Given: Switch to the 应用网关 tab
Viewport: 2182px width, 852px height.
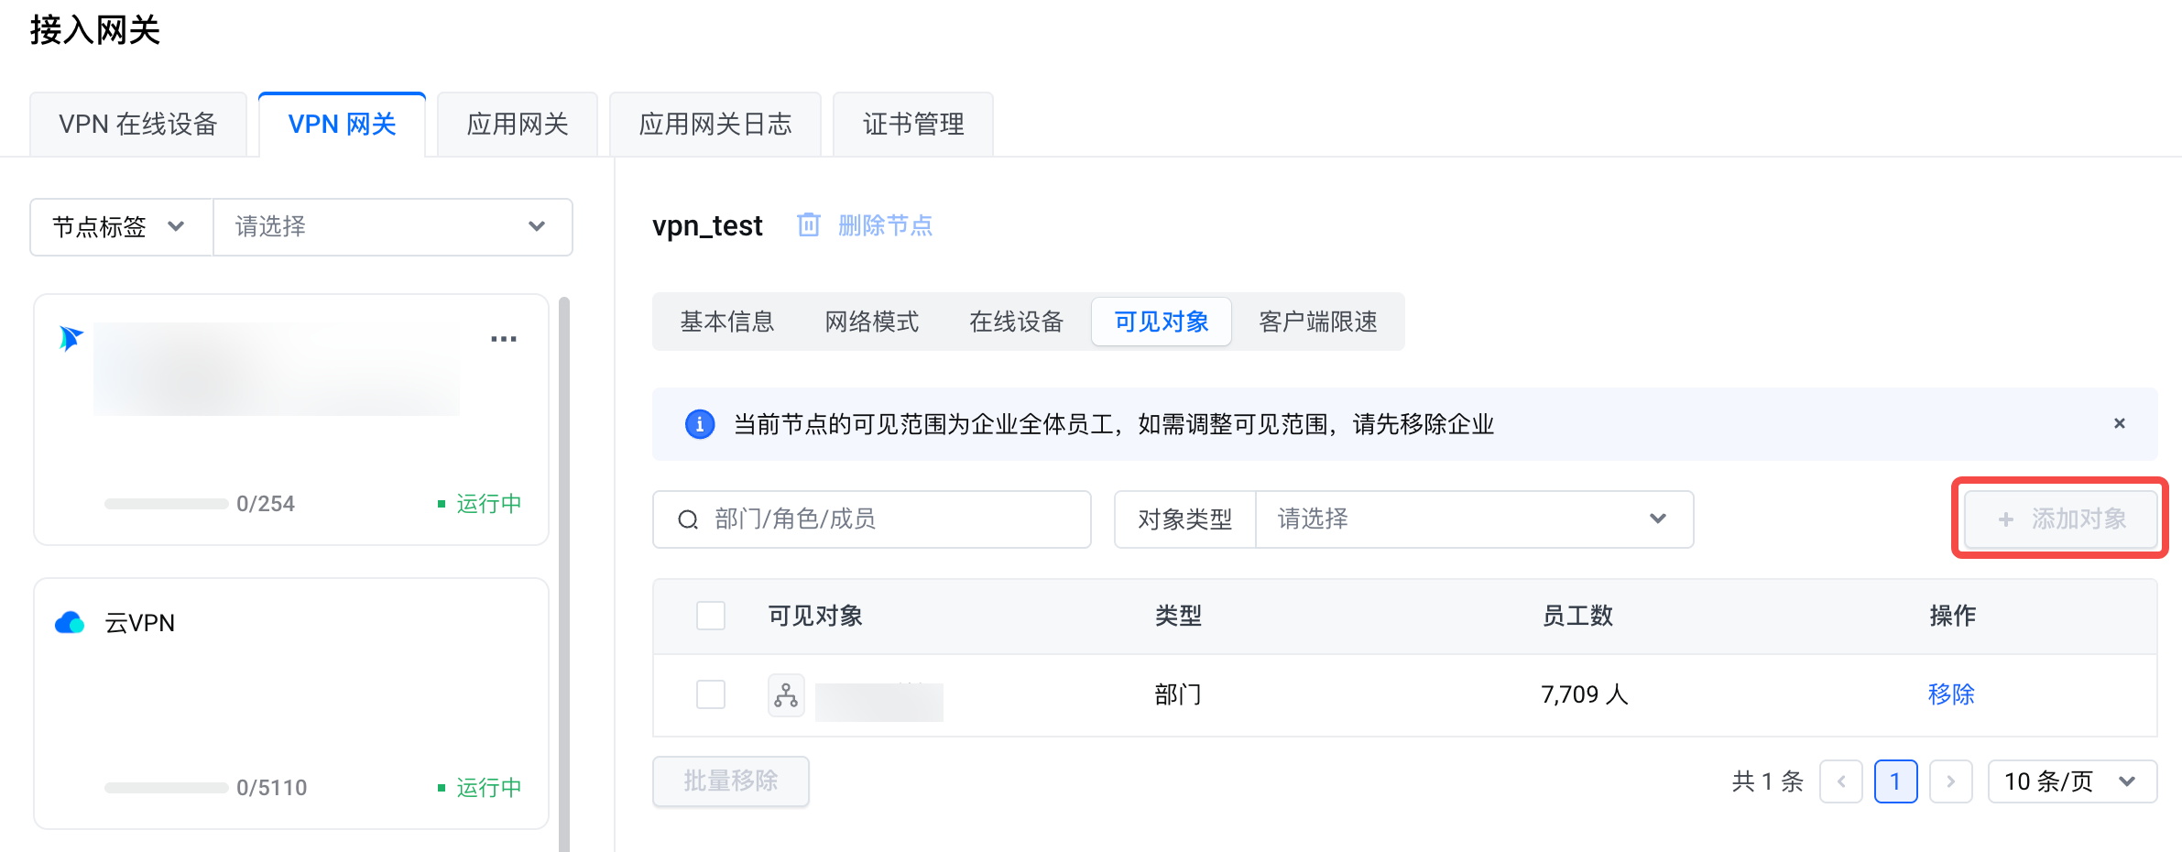Looking at the screenshot, I should 518,125.
